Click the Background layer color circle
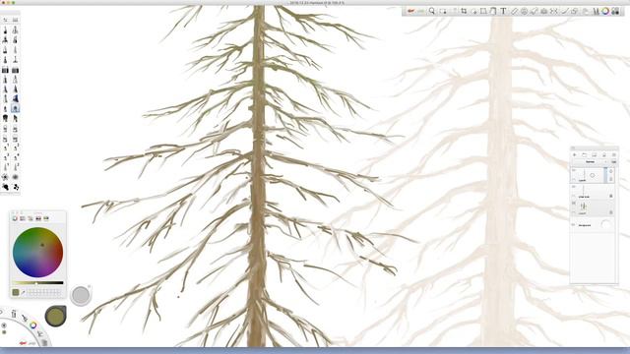 (605, 225)
